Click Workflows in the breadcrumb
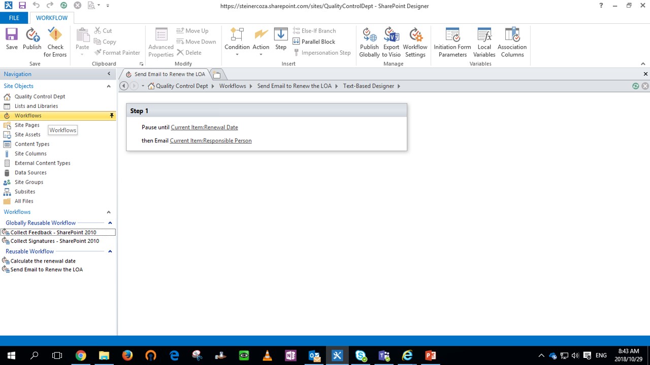 [x=233, y=86]
